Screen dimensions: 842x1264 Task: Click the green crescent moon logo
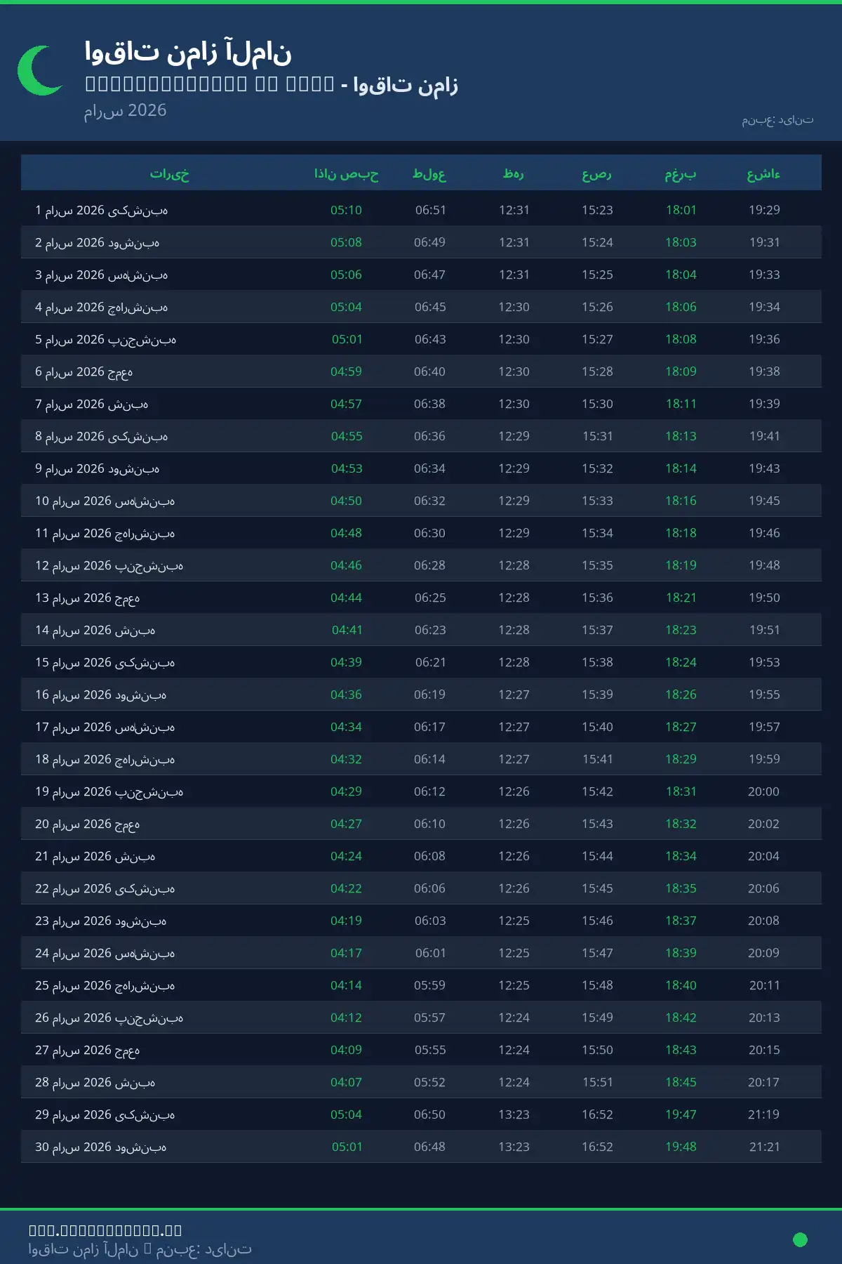(x=39, y=70)
